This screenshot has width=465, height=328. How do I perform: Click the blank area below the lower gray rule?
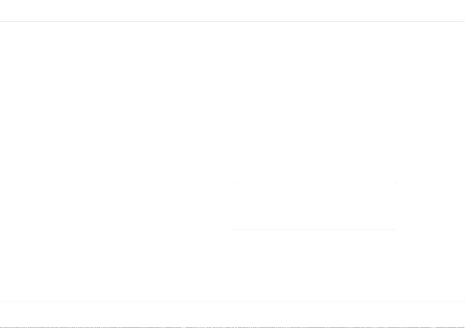point(314,265)
